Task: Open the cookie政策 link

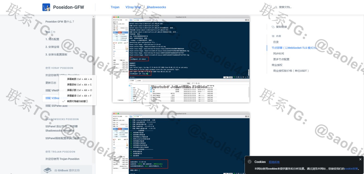Action: point(351,169)
